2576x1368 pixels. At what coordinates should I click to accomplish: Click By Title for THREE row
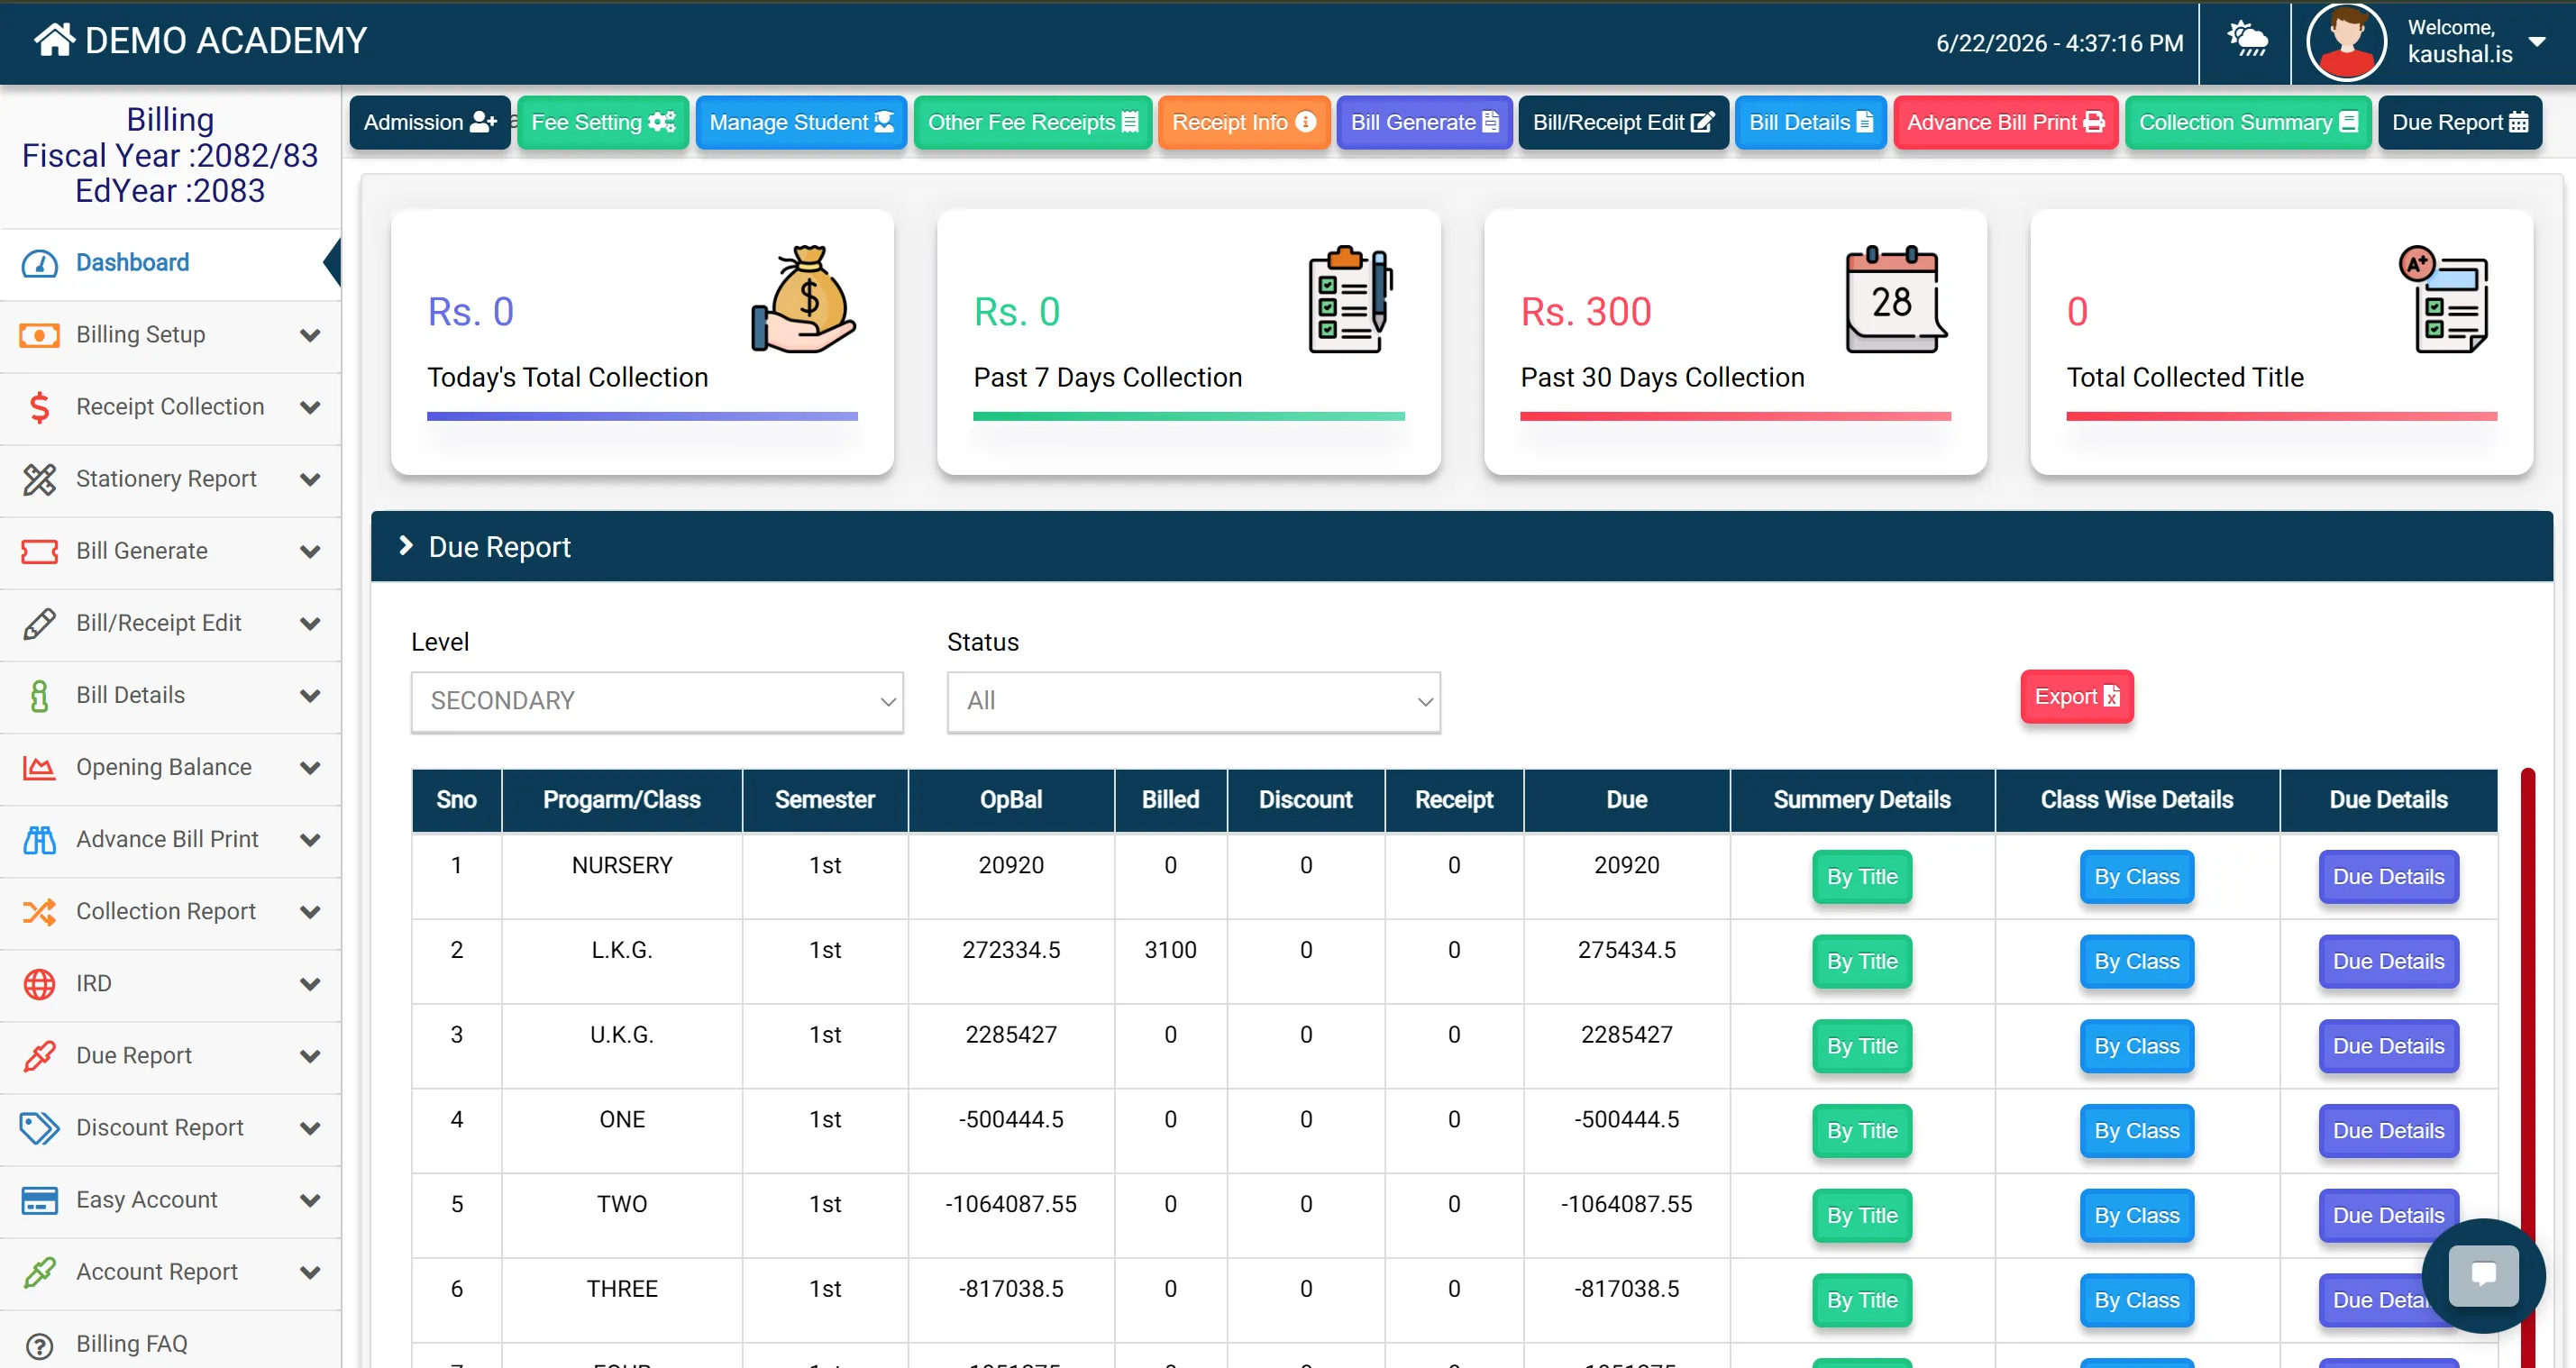1861,1300
